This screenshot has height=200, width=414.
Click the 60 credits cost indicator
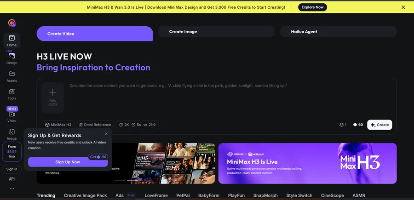pos(358,125)
